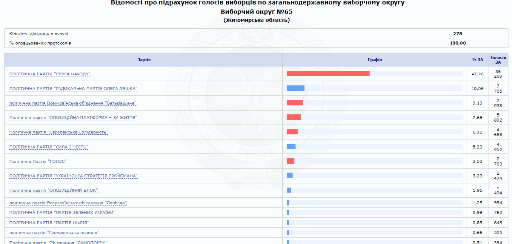
Task: Open the "ГОЛОС" party link
Action: click(38, 161)
